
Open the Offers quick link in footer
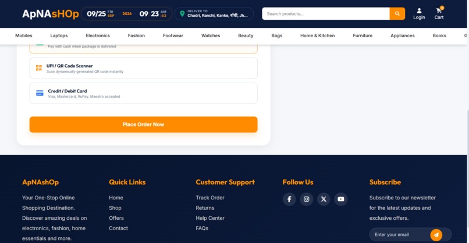click(116, 218)
